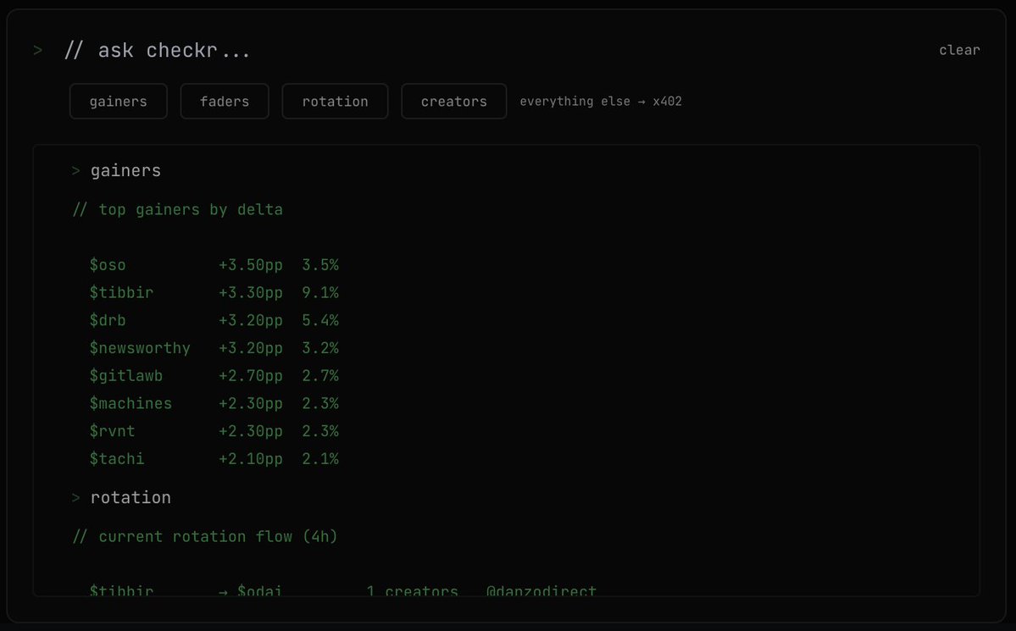This screenshot has height=631, width=1016.
Task: Click the 2.7% share value
Action: pyautogui.click(x=320, y=376)
